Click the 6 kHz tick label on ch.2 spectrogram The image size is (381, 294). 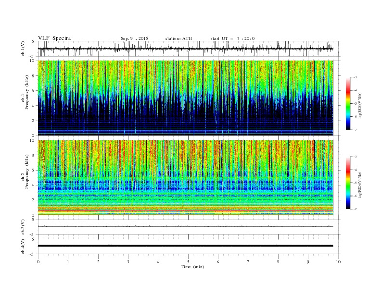click(33, 170)
